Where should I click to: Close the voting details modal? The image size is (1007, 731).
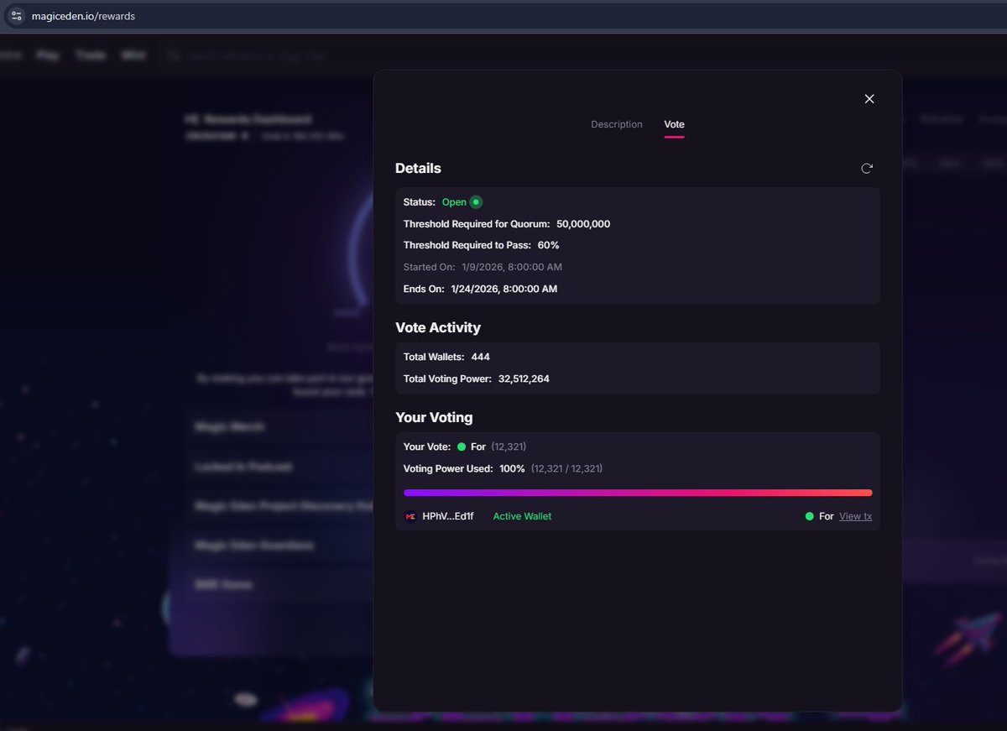[869, 98]
